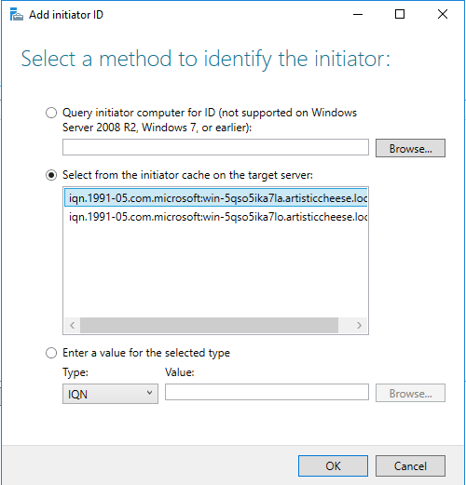Click the Cancel button
Image resolution: width=466 pixels, height=485 pixels.
[410, 465]
